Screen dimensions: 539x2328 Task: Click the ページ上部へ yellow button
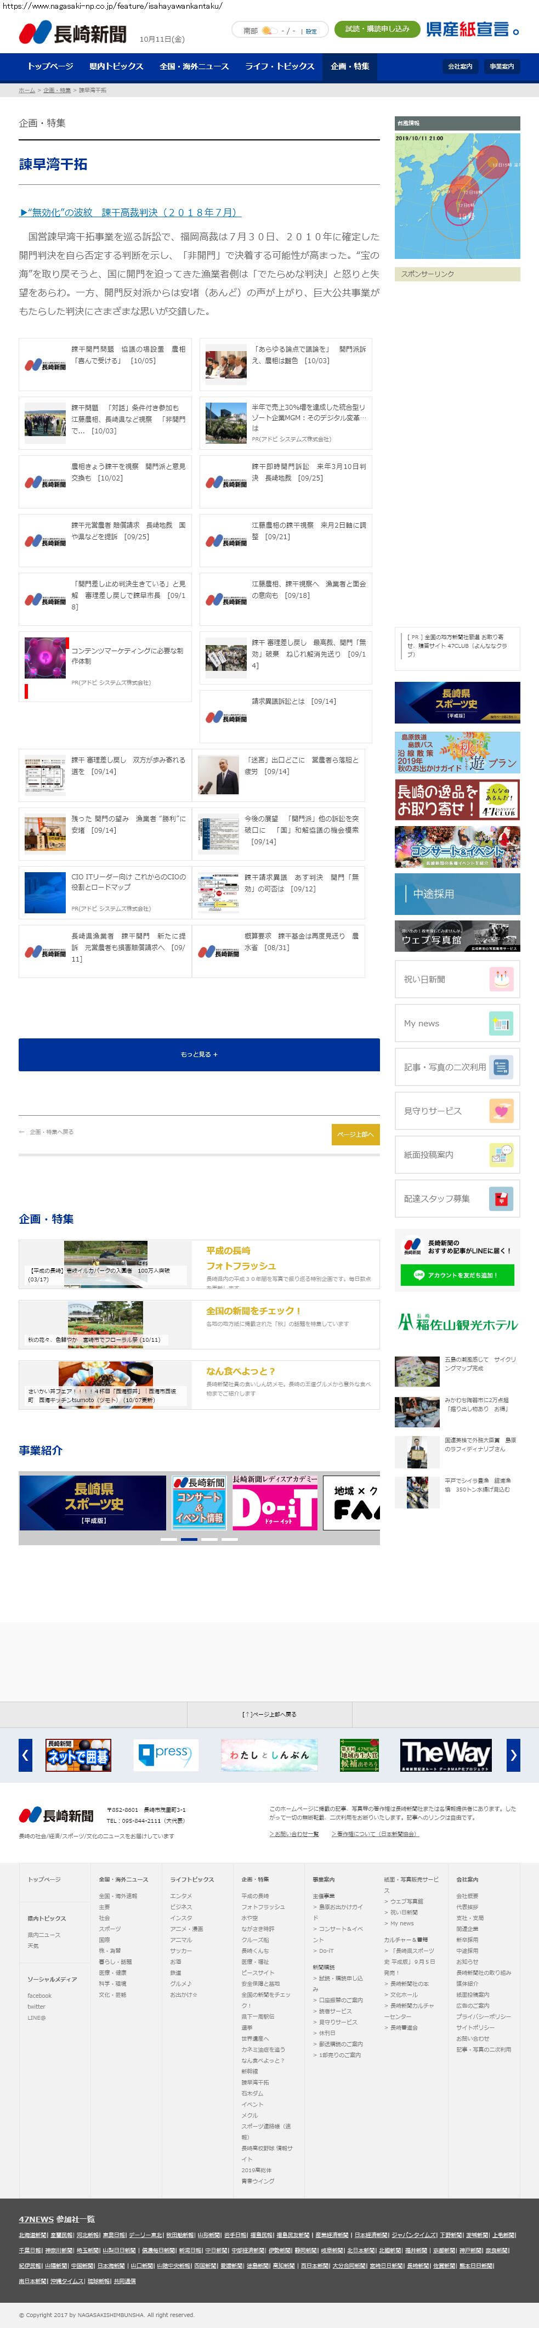pos(356,1134)
